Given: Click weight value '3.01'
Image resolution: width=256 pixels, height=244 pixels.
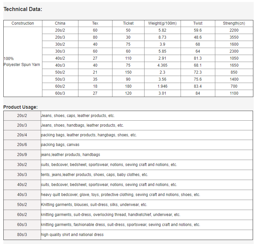Looking at the screenshot, I should pyautogui.click(x=162, y=93).
